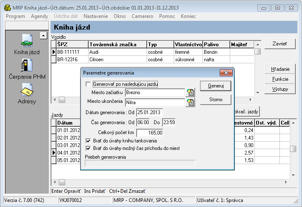Open the Adresy envelope icon
The width and height of the screenshot is (302, 207).
click(x=27, y=90)
